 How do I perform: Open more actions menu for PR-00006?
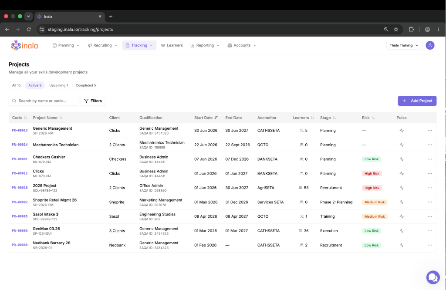(x=430, y=245)
